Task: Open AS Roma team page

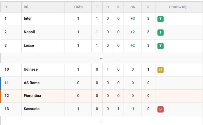Action: click(32, 83)
